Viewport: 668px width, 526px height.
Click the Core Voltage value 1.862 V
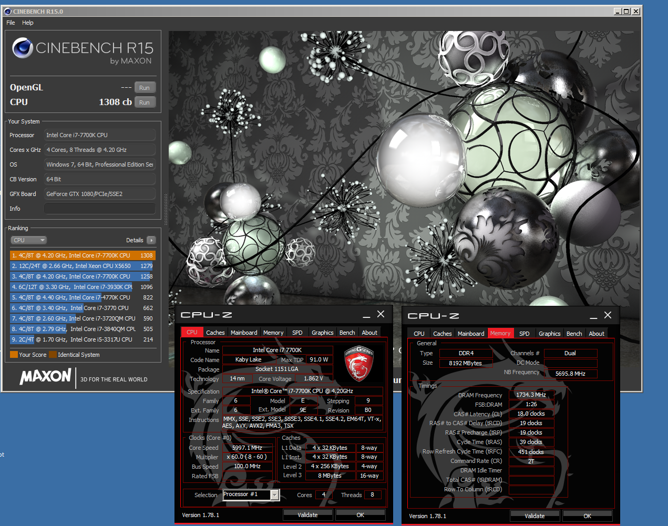314,378
